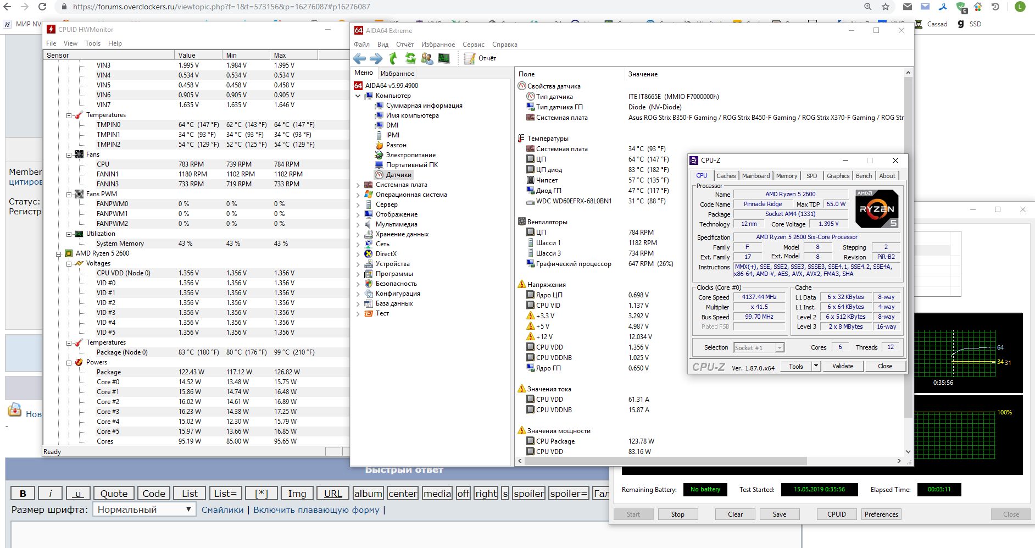Click the Смайлики link
The image size is (1035, 548).
point(222,510)
